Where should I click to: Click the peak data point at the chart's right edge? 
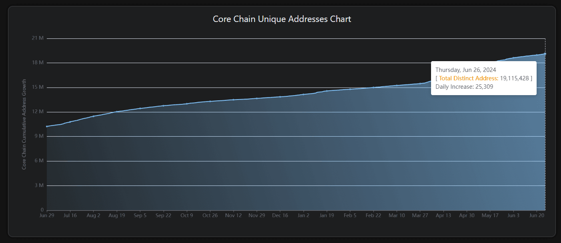point(545,53)
